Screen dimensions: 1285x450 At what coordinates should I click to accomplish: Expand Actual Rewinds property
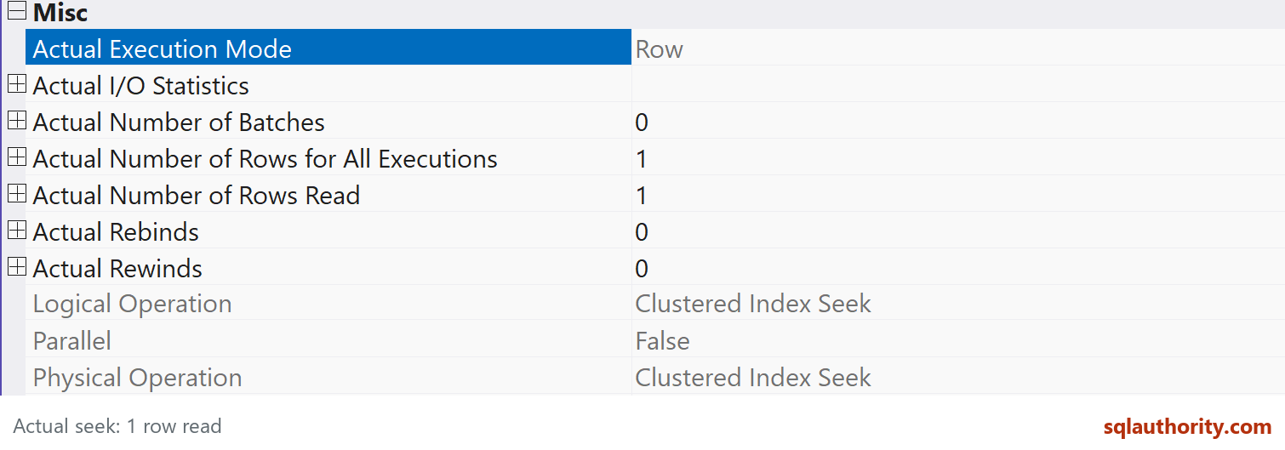pos(16,267)
